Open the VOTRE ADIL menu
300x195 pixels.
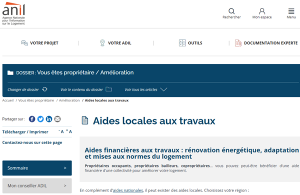(119, 43)
